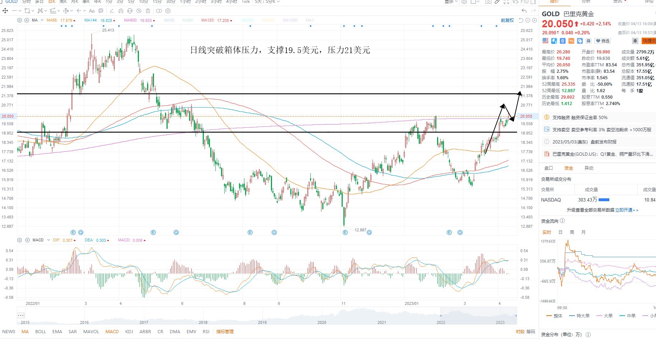Click the 筹码 button at chart bottom
The width and height of the screenshot is (656, 340).
(530, 331)
